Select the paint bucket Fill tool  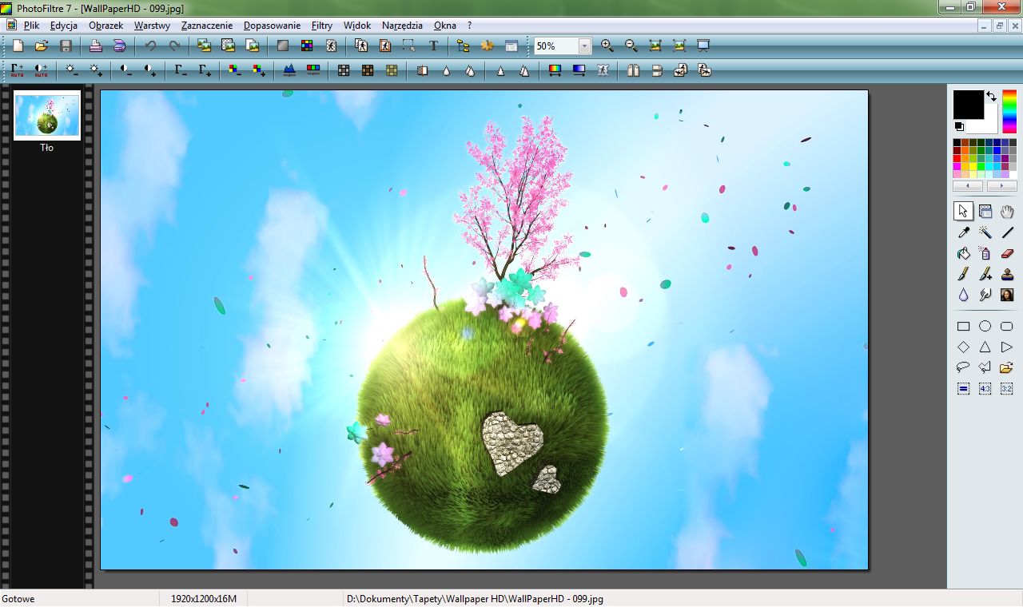point(963,253)
